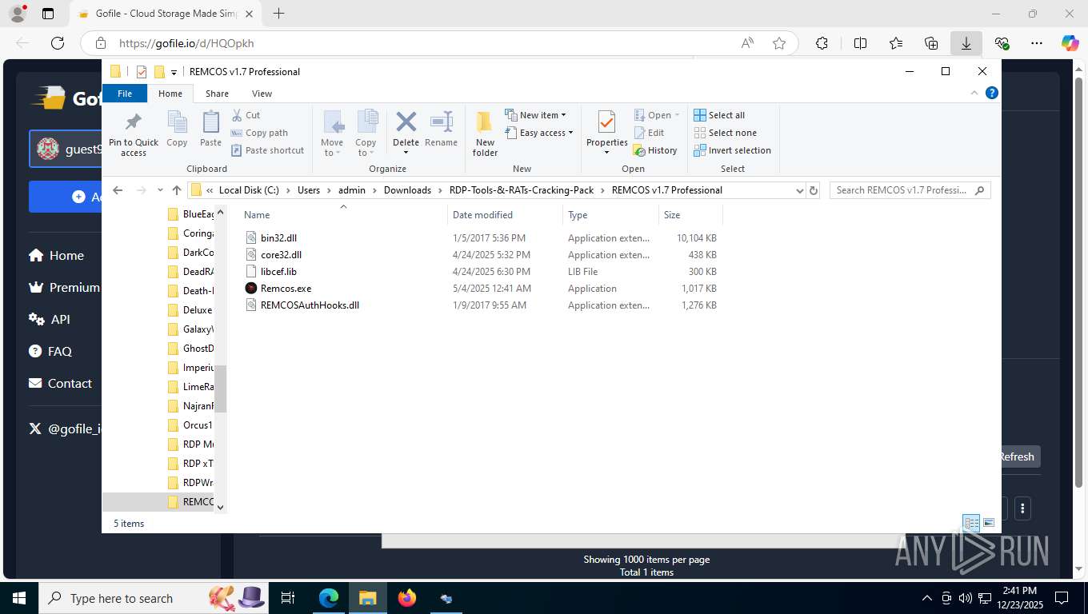Click admin in the address breadcrumb
The width and height of the screenshot is (1088, 614).
pyautogui.click(x=352, y=190)
